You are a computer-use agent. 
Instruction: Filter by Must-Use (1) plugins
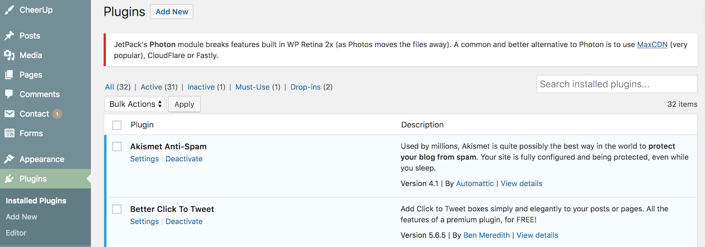[258, 87]
